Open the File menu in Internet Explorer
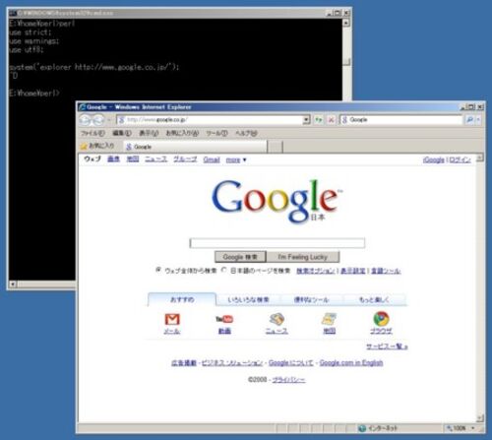492x440 pixels. click(x=92, y=133)
